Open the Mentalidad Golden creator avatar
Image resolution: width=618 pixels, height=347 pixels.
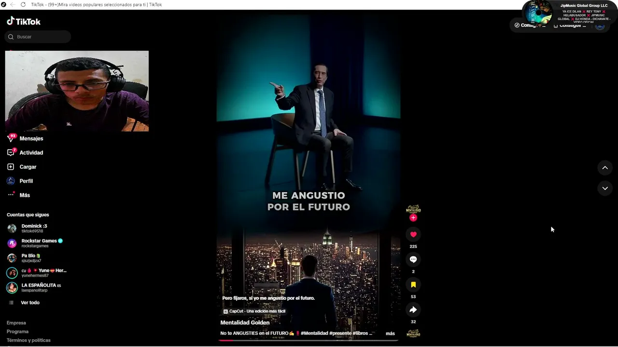(x=413, y=209)
